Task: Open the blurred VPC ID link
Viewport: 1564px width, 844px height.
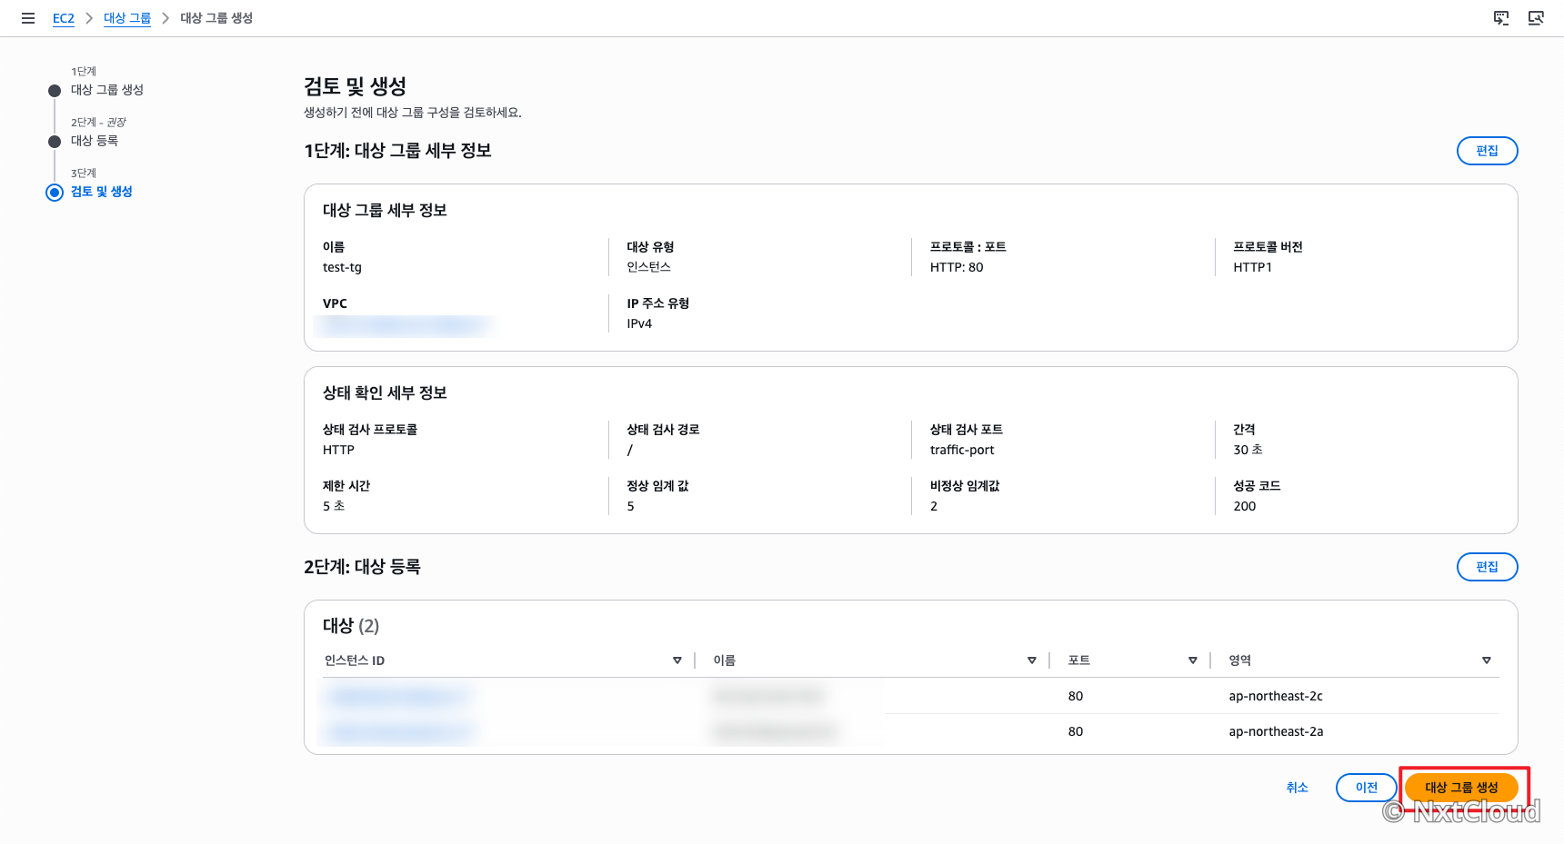Action: (405, 324)
